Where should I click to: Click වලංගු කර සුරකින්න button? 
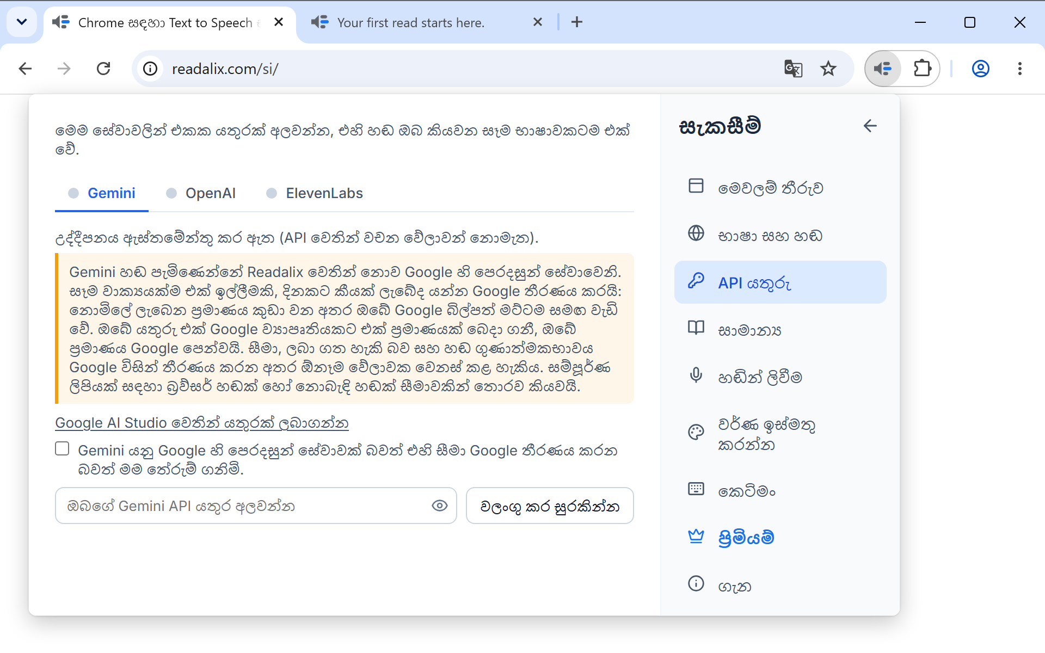click(550, 506)
